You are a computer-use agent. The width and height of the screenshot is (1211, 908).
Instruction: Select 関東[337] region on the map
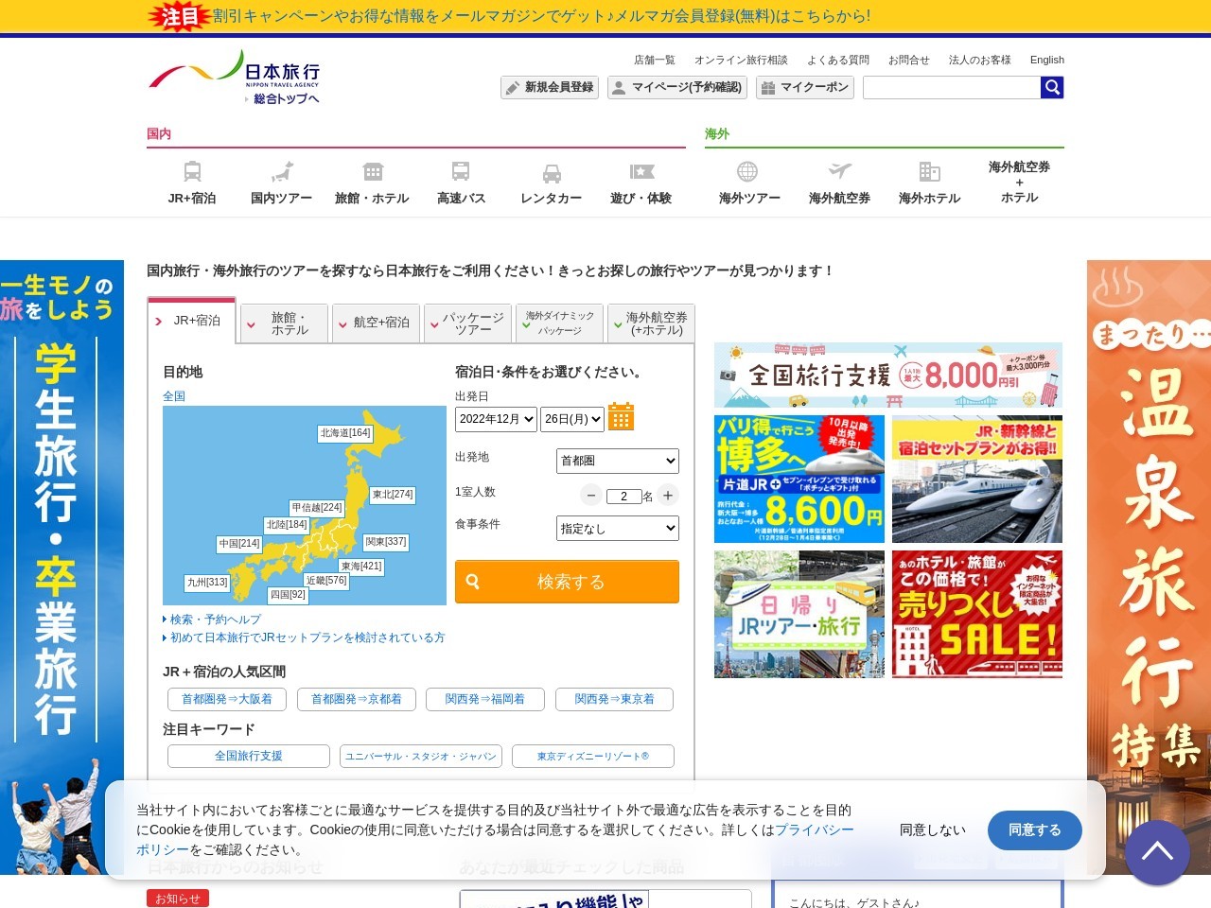tap(386, 542)
